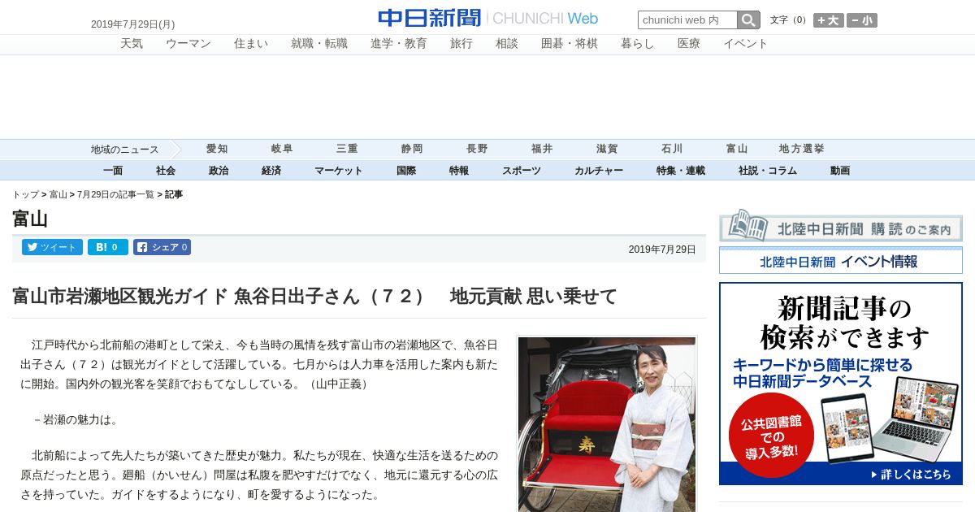Click the article headline about 魚谷日出子さん
Image resolution: width=975 pixels, height=512 pixels.
(x=315, y=296)
